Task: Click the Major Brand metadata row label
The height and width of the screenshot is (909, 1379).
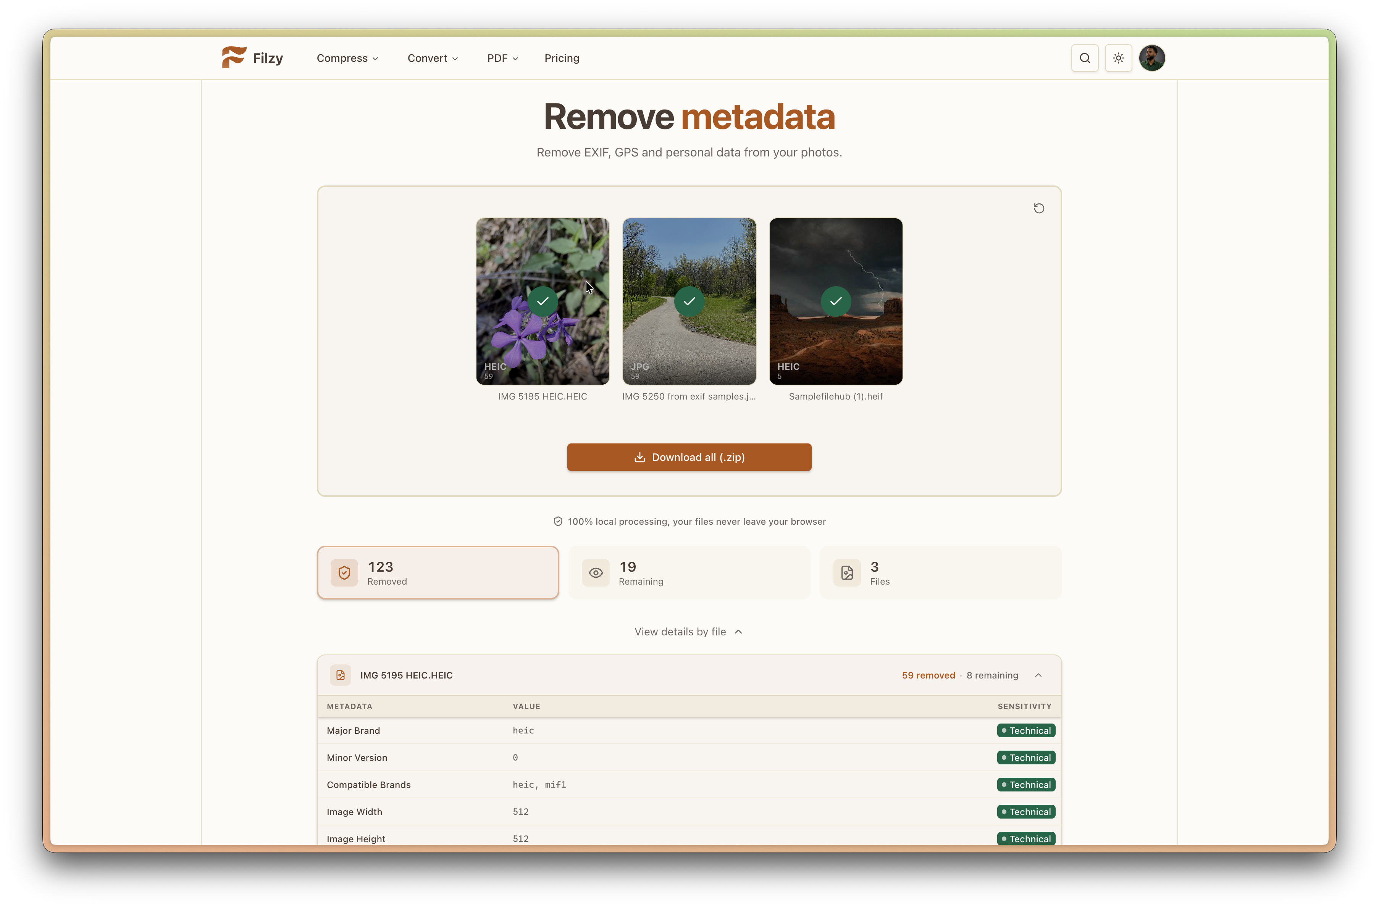Action: coord(353,731)
